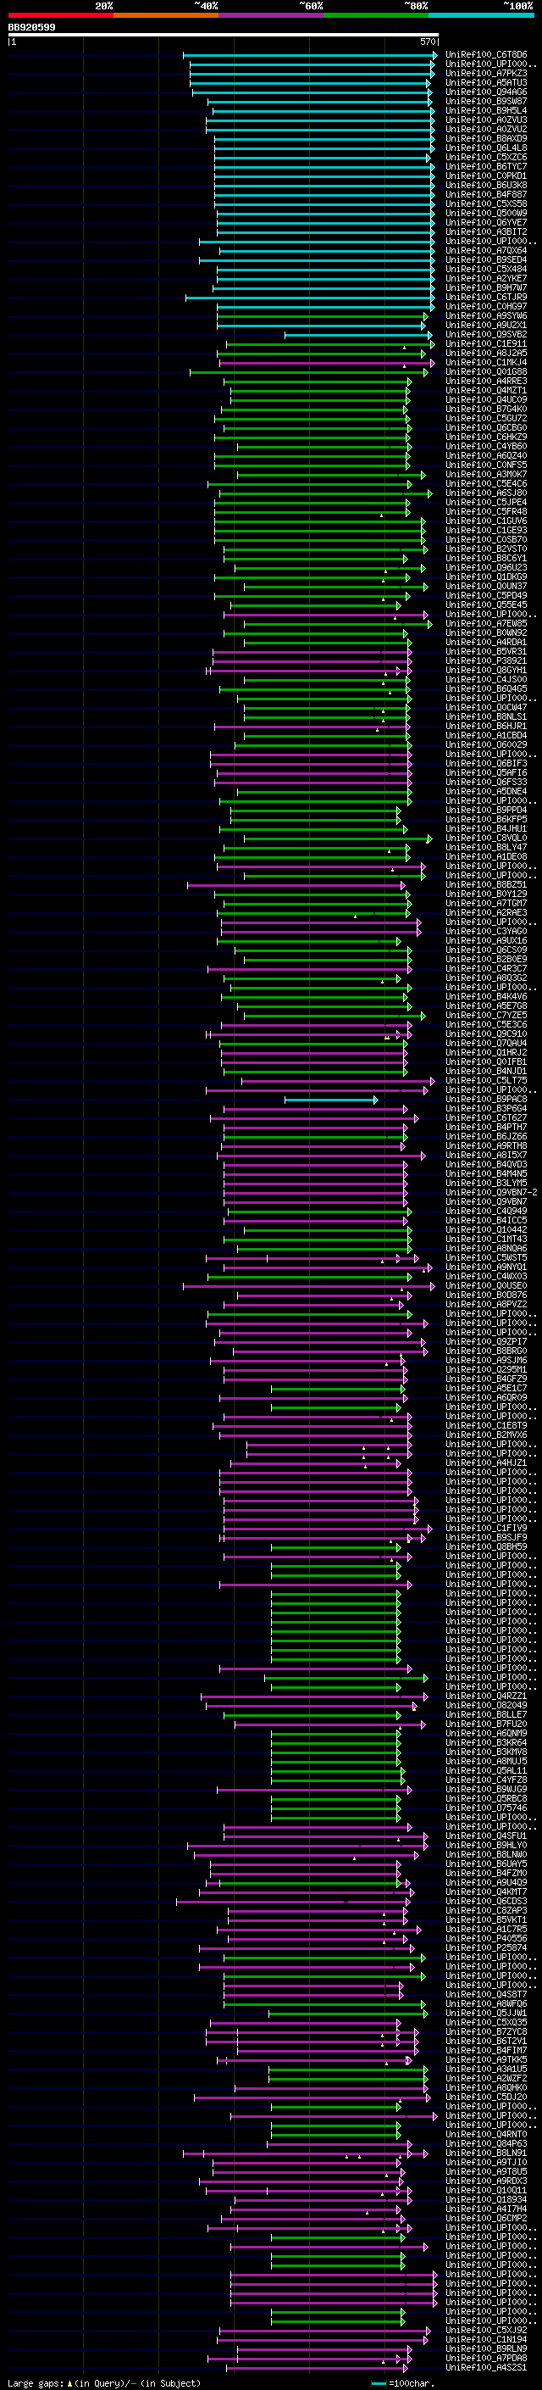Open the UniRef100_A7EW85 hit
The image size is (542, 2390).
(485, 623)
